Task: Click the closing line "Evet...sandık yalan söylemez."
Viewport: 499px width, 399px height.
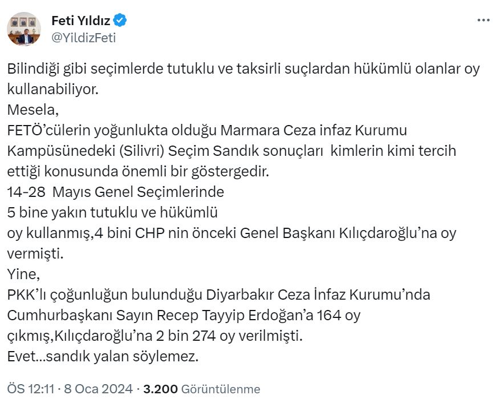Action: click(103, 357)
